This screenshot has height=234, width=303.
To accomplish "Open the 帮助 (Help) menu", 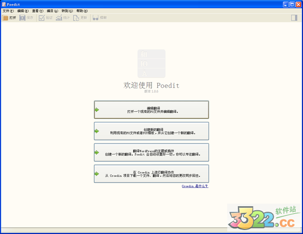I will (82, 11).
